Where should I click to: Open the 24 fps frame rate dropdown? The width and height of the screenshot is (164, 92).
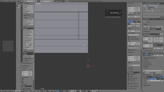[158, 45]
